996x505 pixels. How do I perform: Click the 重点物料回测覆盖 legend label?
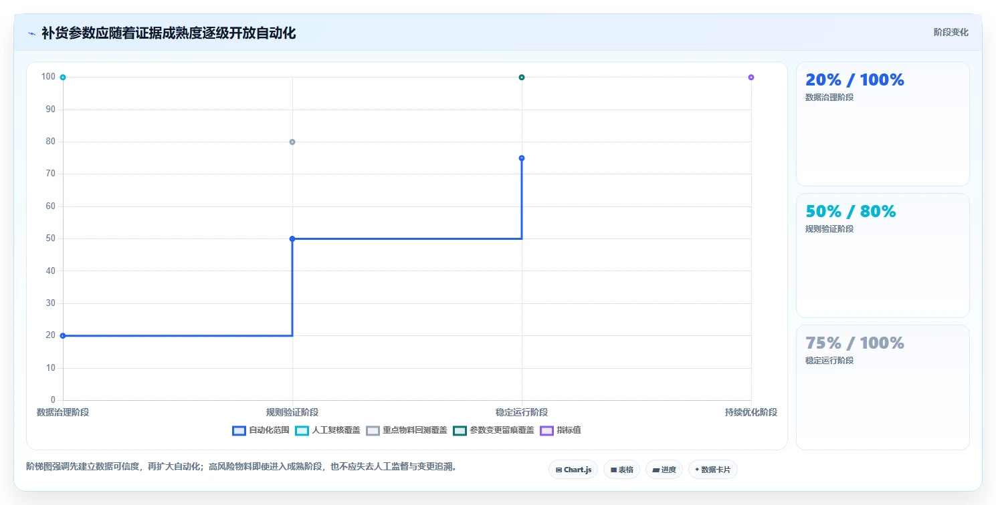click(x=415, y=430)
